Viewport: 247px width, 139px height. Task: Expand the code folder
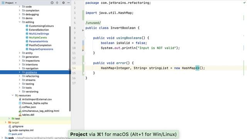click(x=20, y=7)
